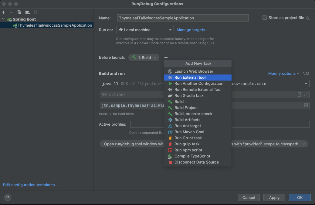Remove selected configuration with minus icon
The height and width of the screenshot is (205, 315).
click(x=12, y=12)
